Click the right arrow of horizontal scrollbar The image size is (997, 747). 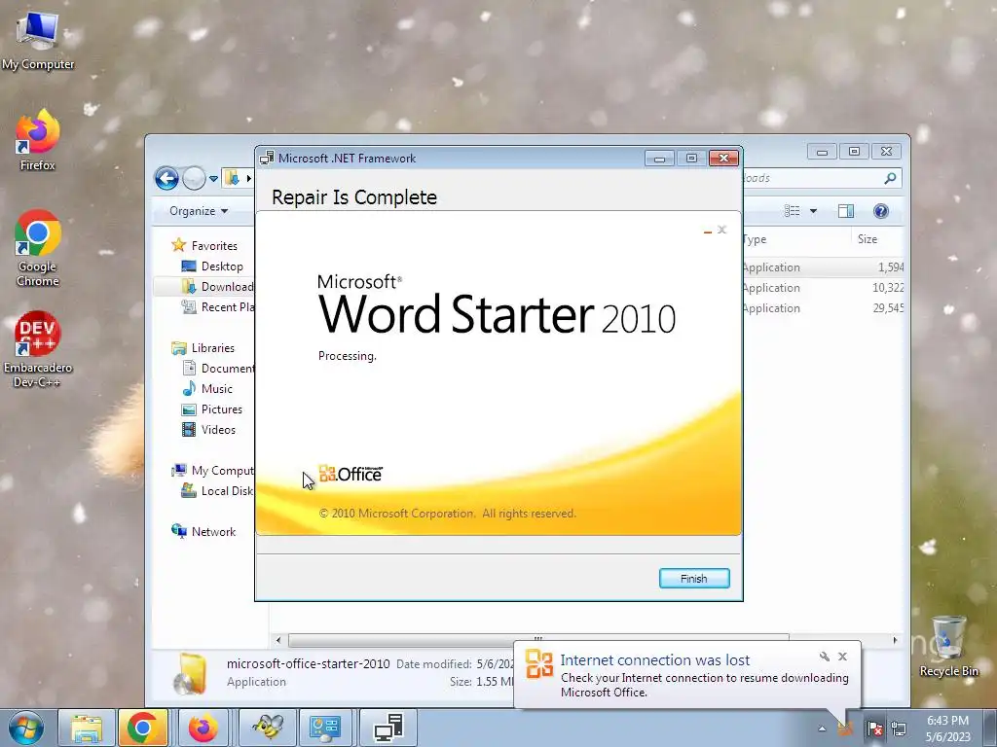click(x=895, y=640)
